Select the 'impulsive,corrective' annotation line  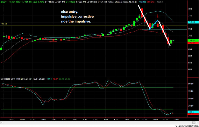coord(77,17)
